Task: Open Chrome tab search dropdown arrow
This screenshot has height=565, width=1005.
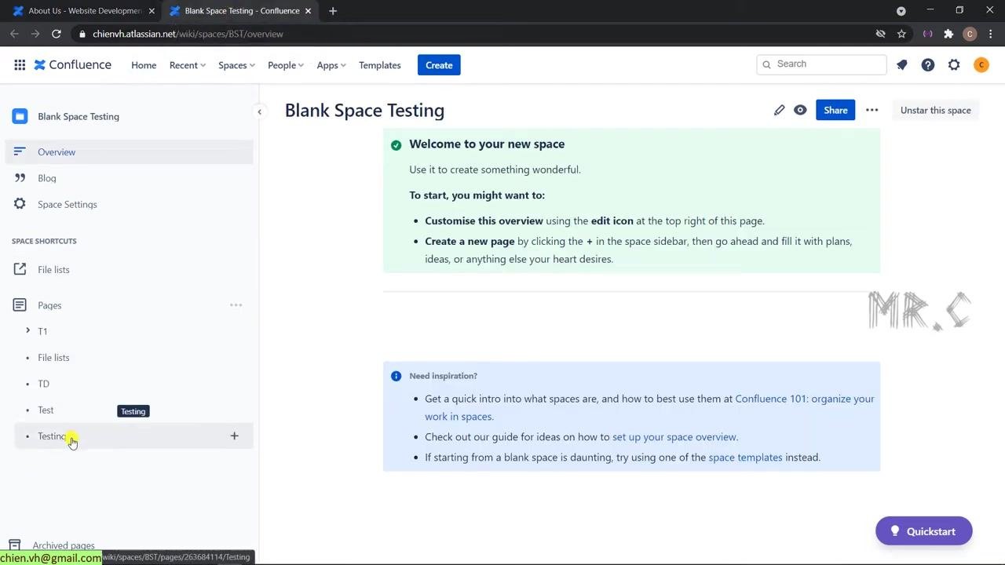Action: point(901,11)
